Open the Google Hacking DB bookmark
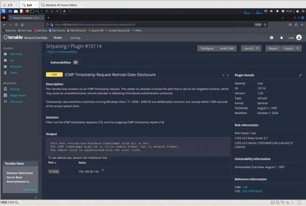Image resolution: width=306 pixels, height=206 pixels. pyautogui.click(x=117, y=31)
